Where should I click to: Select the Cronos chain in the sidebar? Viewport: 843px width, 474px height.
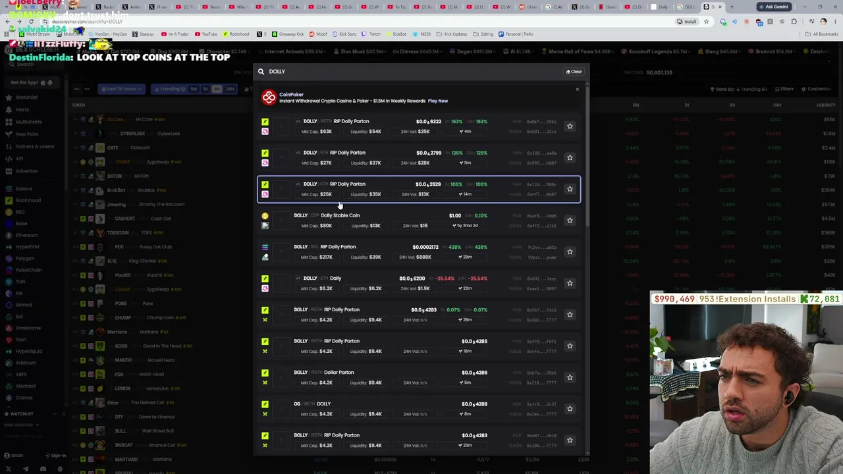[x=24, y=398]
